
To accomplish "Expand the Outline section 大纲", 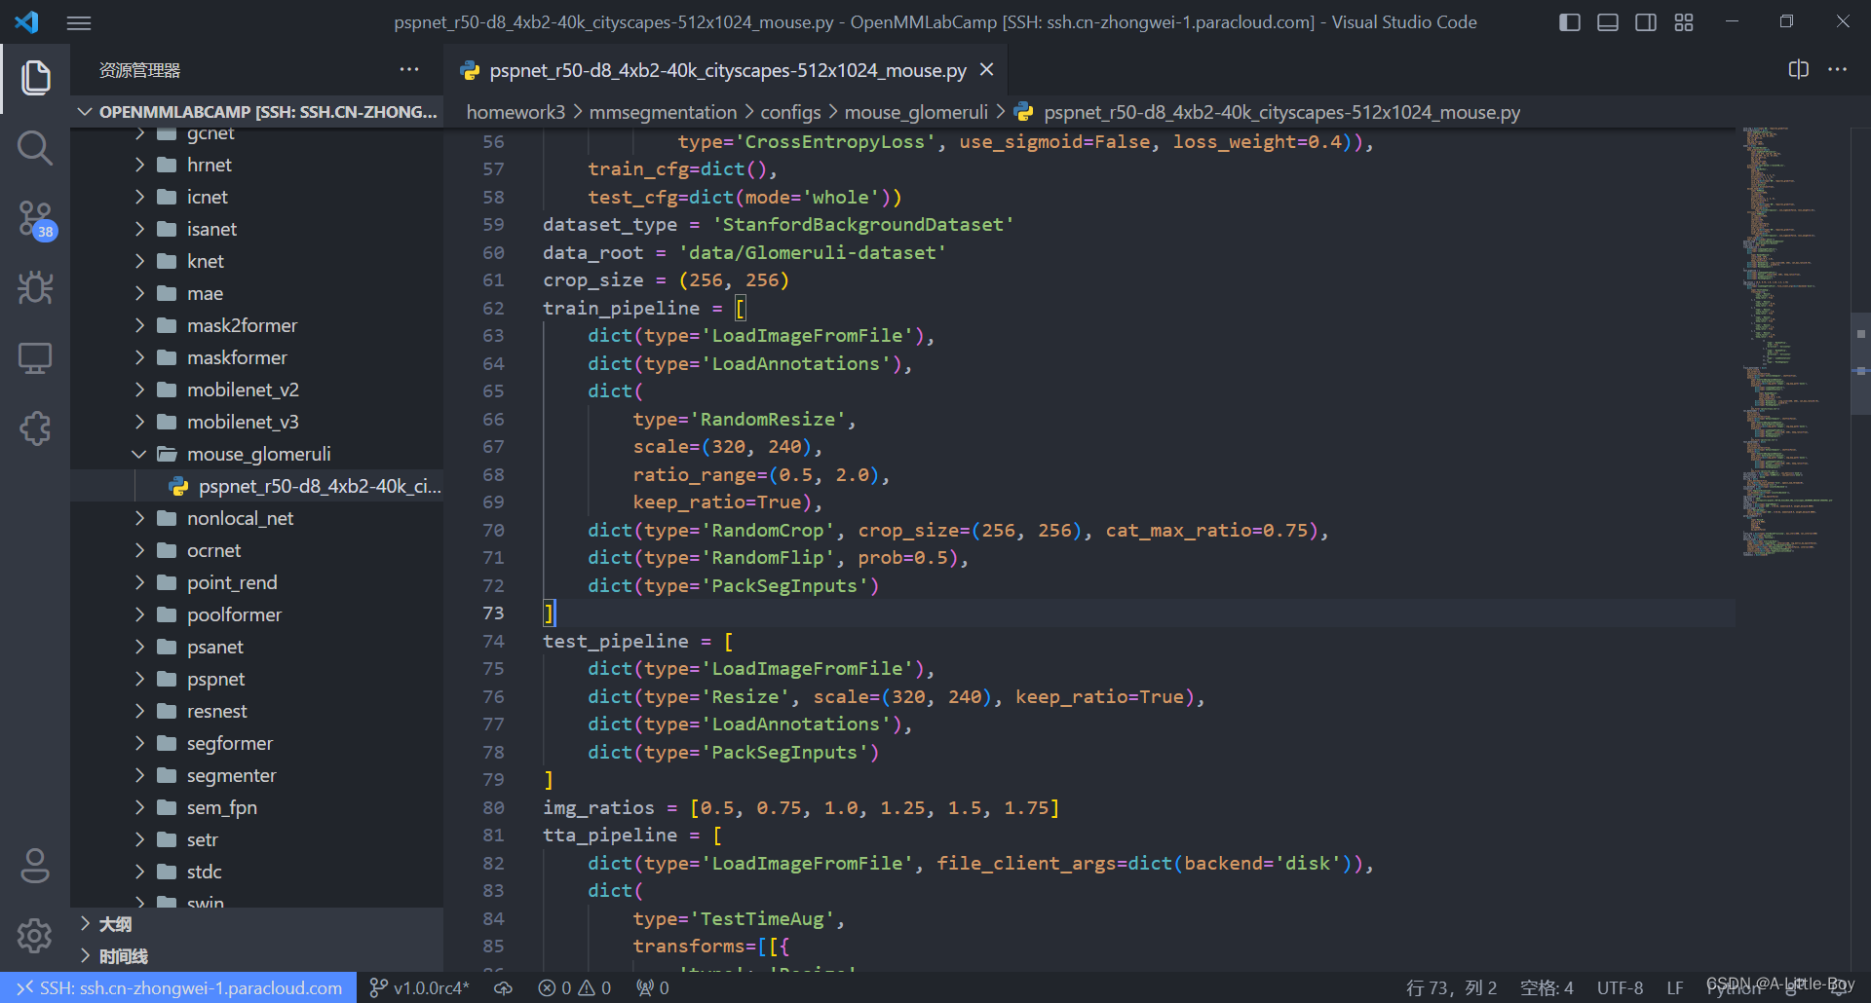I will [x=257, y=924].
